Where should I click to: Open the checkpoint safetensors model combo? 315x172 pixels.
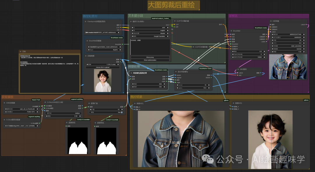click(x=102, y=32)
